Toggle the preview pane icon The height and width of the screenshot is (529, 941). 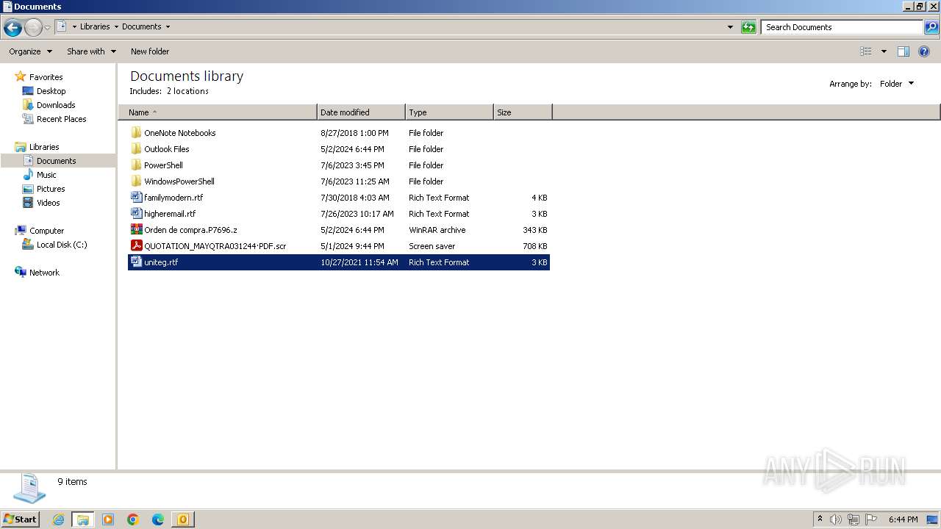(904, 51)
